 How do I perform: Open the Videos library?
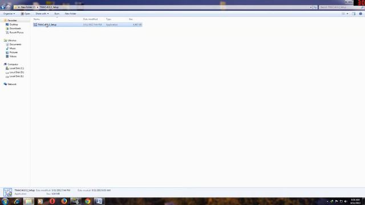point(13,56)
